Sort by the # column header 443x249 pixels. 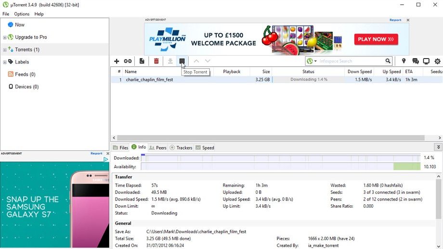119,72
